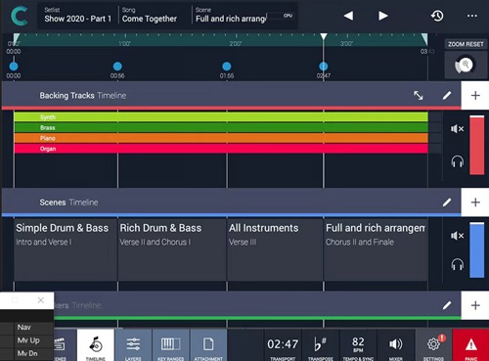Click the Camelot C logo icon
This screenshot has width=489, height=361.
click(19, 16)
